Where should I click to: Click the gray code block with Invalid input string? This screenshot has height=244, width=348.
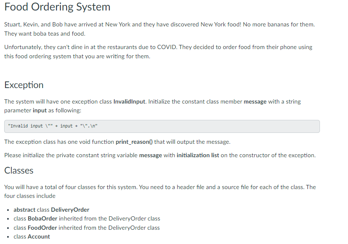[x=162, y=126]
